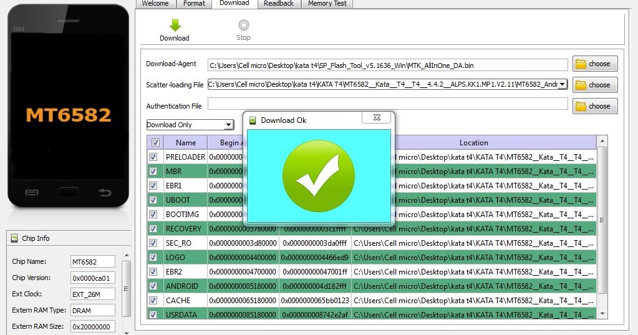Select the Download tab
This screenshot has width=638, height=335.
(x=234, y=3)
